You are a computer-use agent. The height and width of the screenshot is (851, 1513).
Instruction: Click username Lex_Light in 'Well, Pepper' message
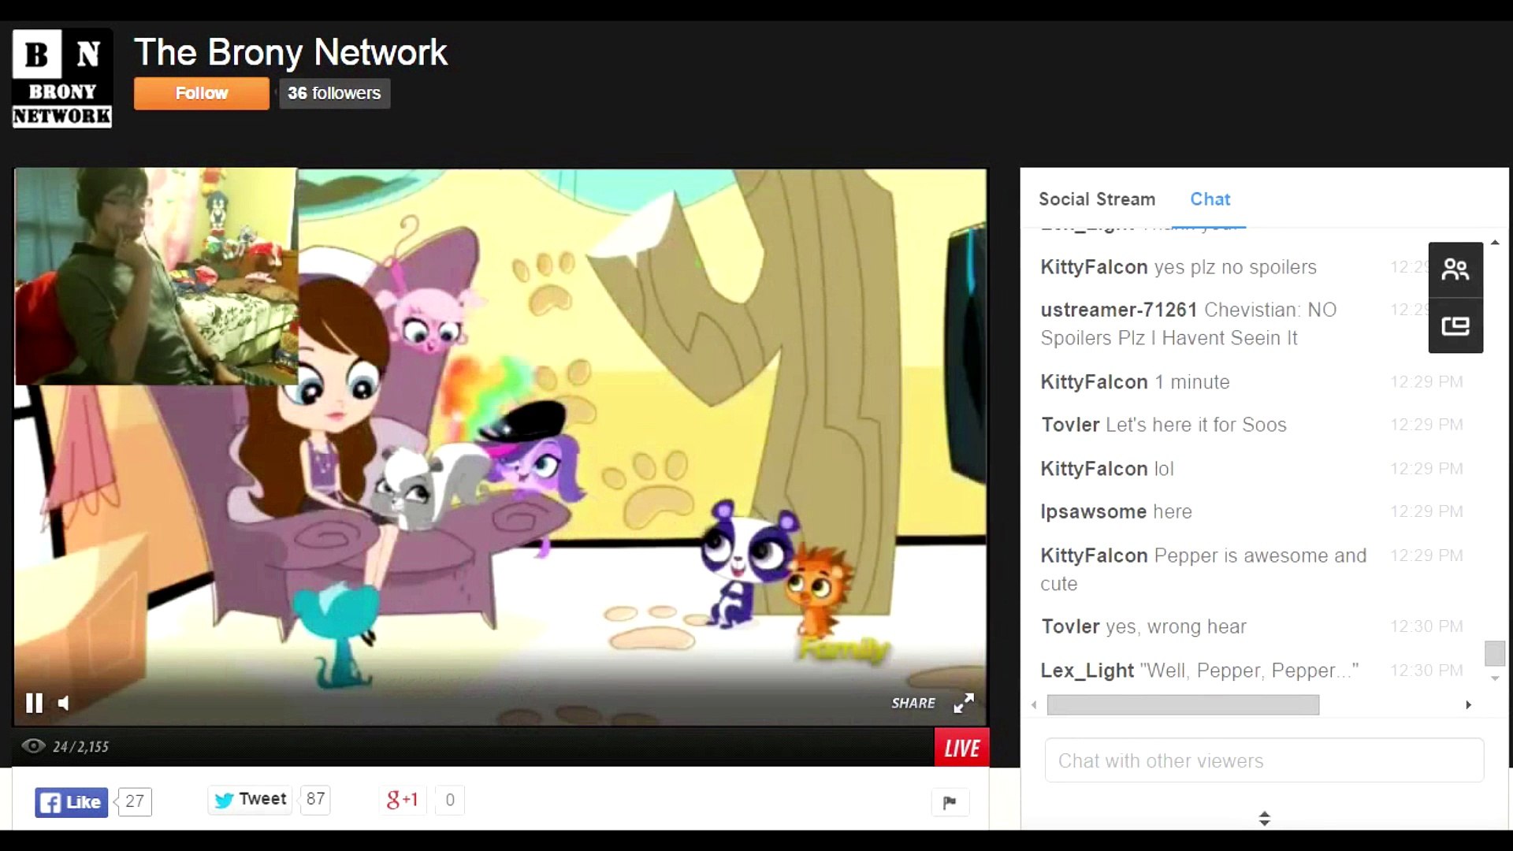coord(1087,671)
